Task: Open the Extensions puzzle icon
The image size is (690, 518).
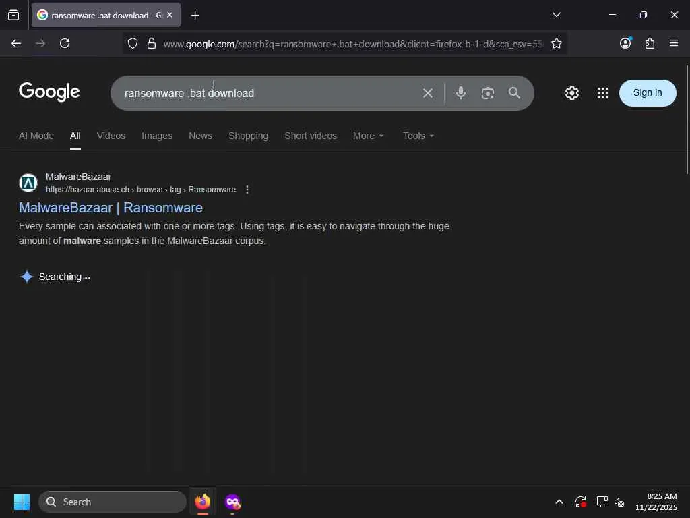Action: point(650,43)
